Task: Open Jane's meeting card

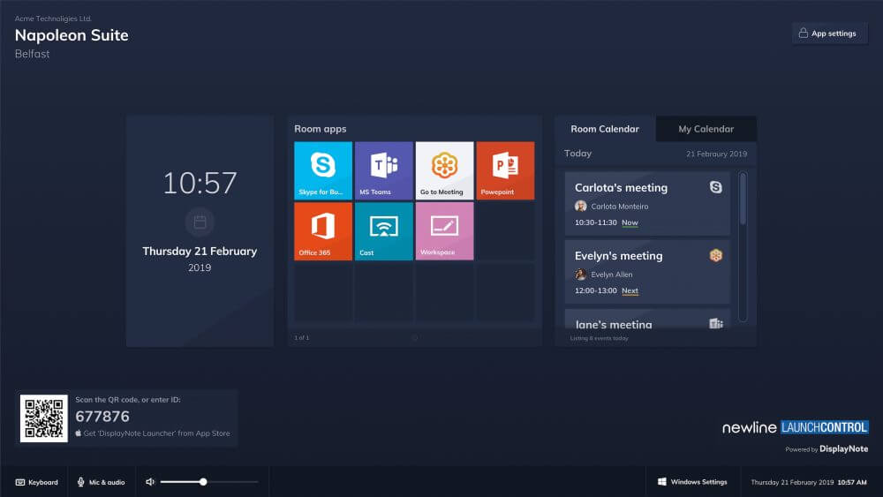Action: click(x=647, y=320)
